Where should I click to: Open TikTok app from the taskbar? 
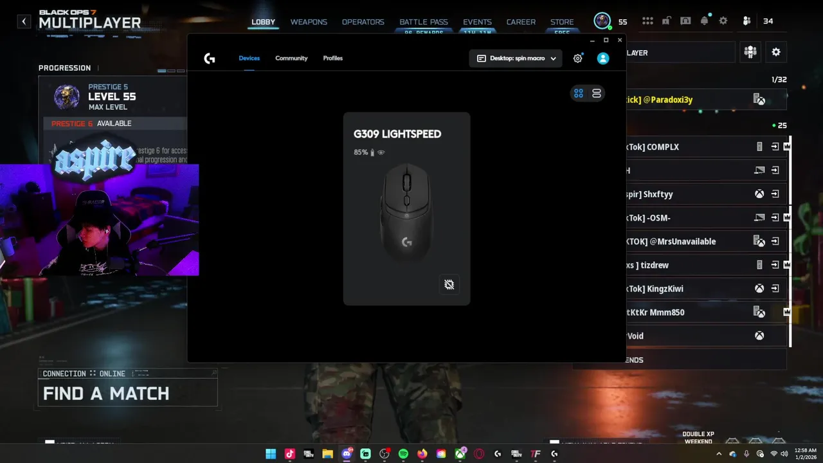(289, 454)
